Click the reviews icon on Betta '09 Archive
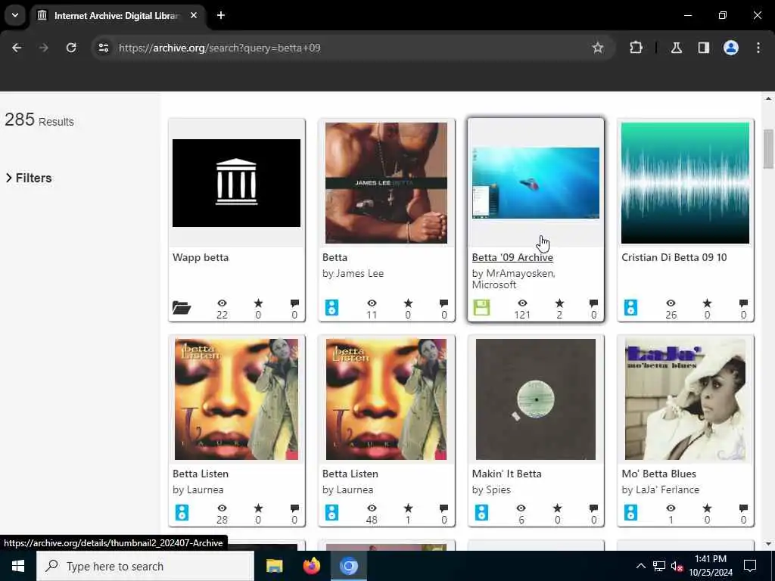Screen dimensions: 775x581 tap(593, 303)
